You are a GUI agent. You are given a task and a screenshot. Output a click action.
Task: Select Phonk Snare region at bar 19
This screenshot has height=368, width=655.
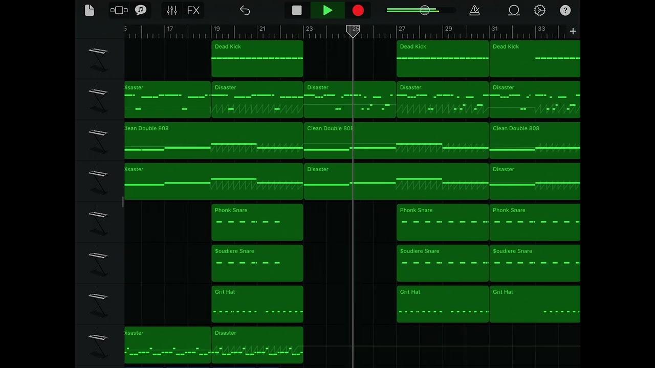[257, 222]
